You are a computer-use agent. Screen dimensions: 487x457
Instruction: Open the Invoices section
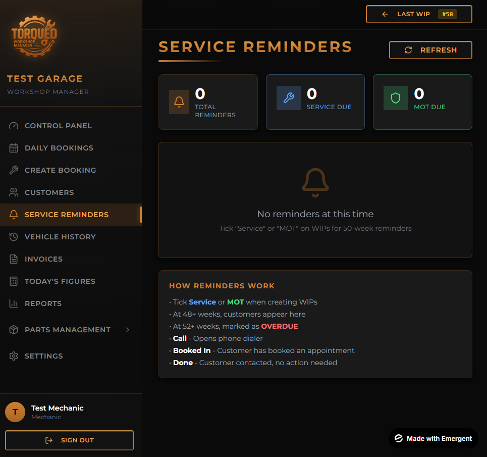[43, 259]
